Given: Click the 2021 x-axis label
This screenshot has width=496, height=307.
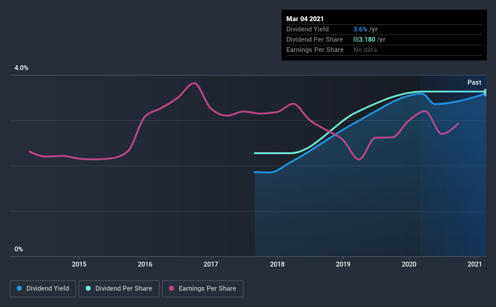Looking at the screenshot, I should 475,264.
